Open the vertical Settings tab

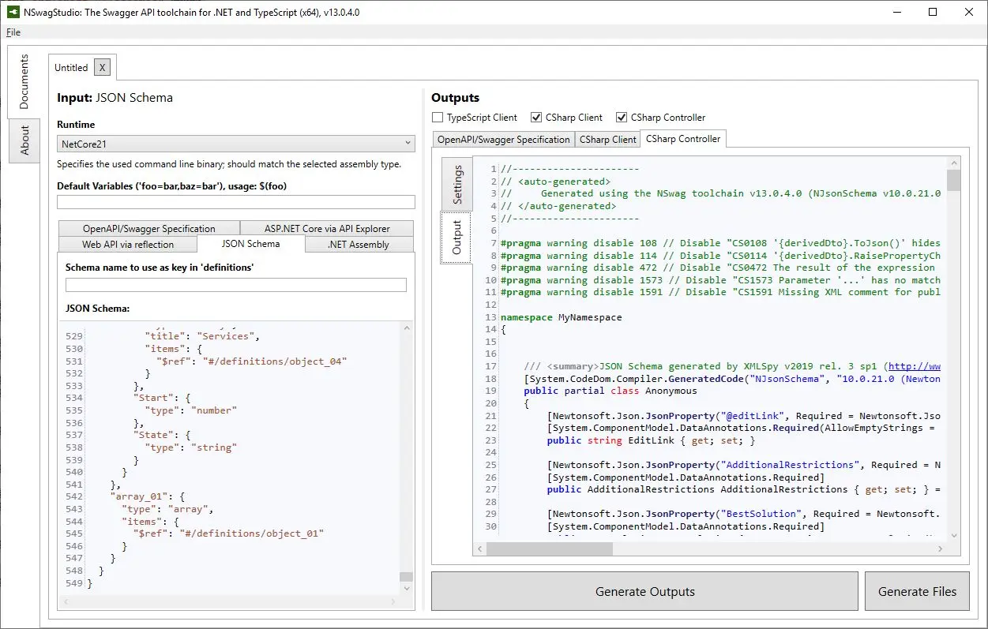pyautogui.click(x=456, y=185)
